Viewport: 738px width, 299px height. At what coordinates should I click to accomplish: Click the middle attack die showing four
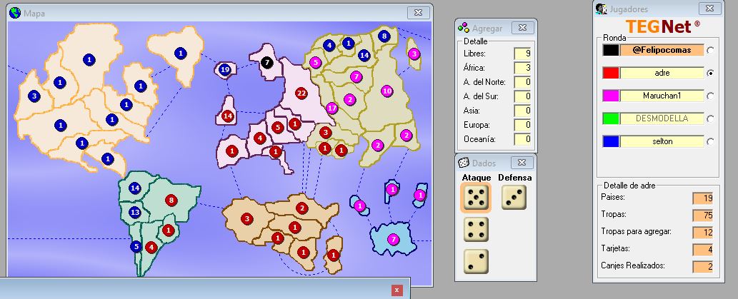[475, 229]
